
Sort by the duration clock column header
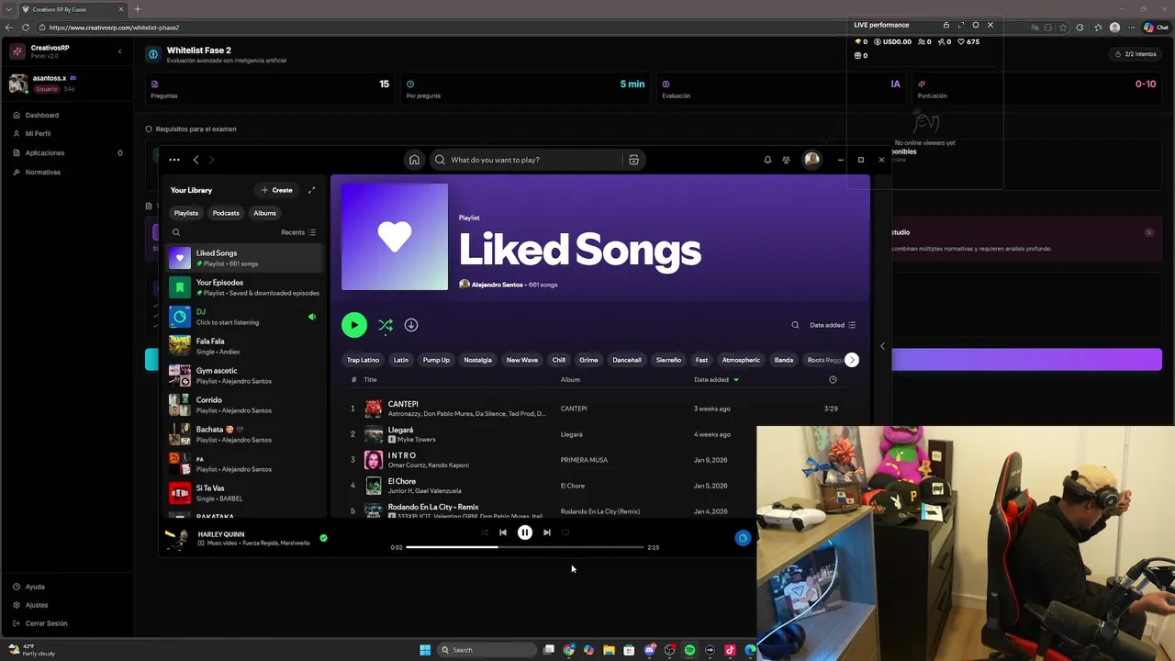pos(833,380)
